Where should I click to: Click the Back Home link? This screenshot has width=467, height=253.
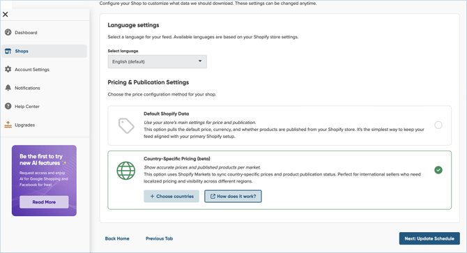(117, 238)
